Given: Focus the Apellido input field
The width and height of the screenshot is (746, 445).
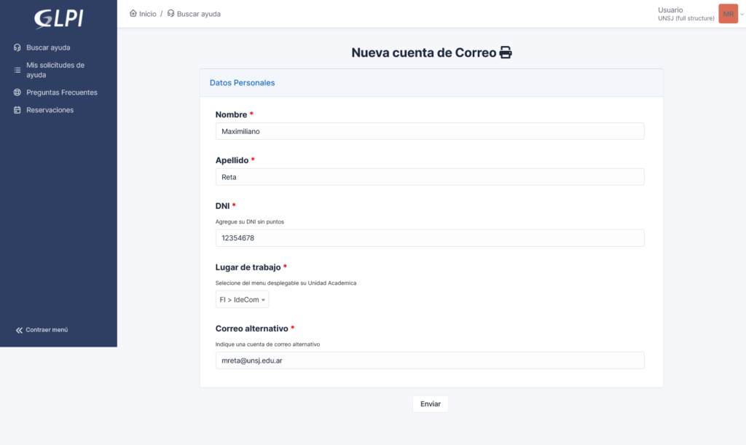Looking at the screenshot, I should tap(430, 177).
